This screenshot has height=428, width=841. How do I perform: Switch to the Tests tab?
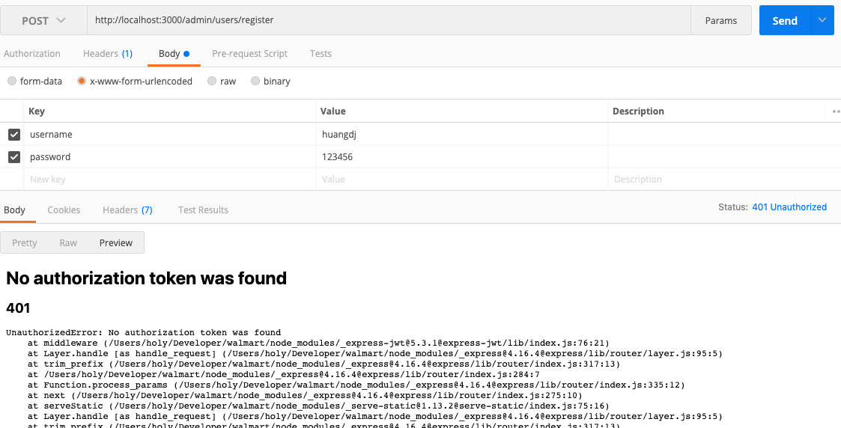pyautogui.click(x=321, y=54)
